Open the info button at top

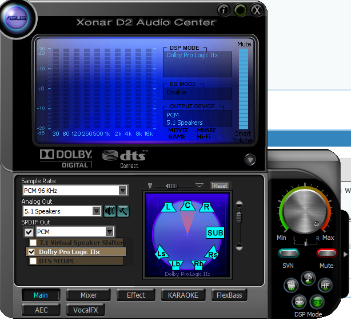[224, 10]
